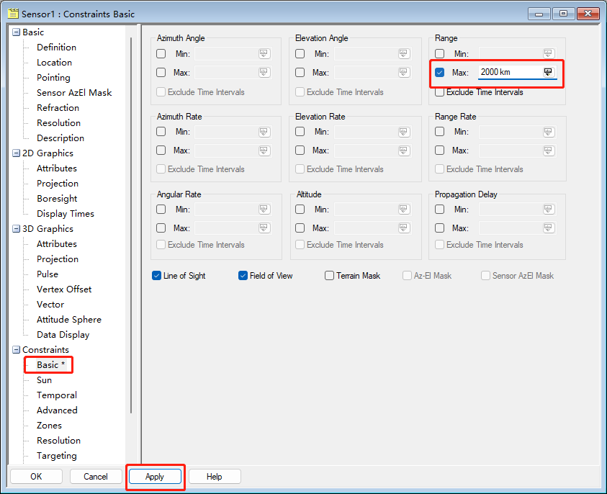Click unit icon beside Range Rate Min field
Screen dimensions: 607x494
[x=549, y=132]
